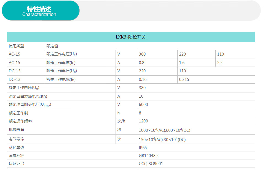Image resolution: width=273 pixels, height=178 pixels.
Task: Select the 0.315 current value cell
Action: click(184, 80)
